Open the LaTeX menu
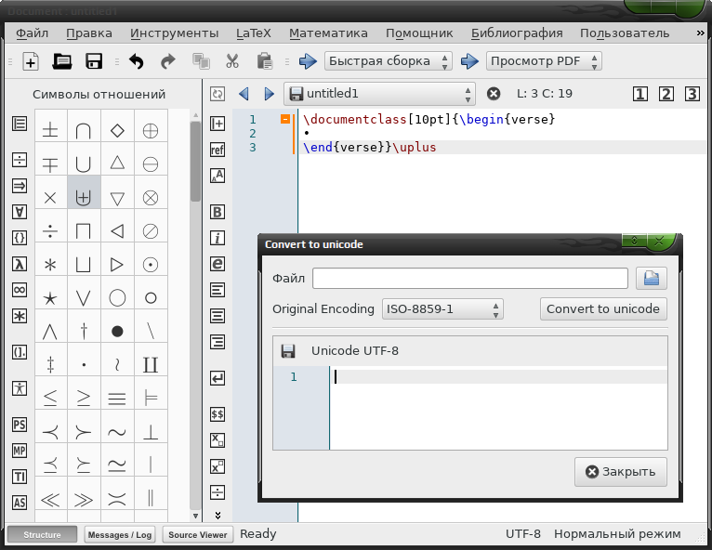Screen dimensions: 712x550 point(254,33)
